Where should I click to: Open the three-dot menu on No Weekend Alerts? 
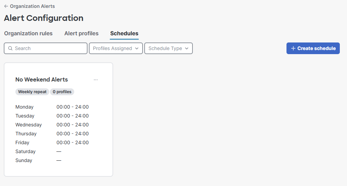(96, 80)
